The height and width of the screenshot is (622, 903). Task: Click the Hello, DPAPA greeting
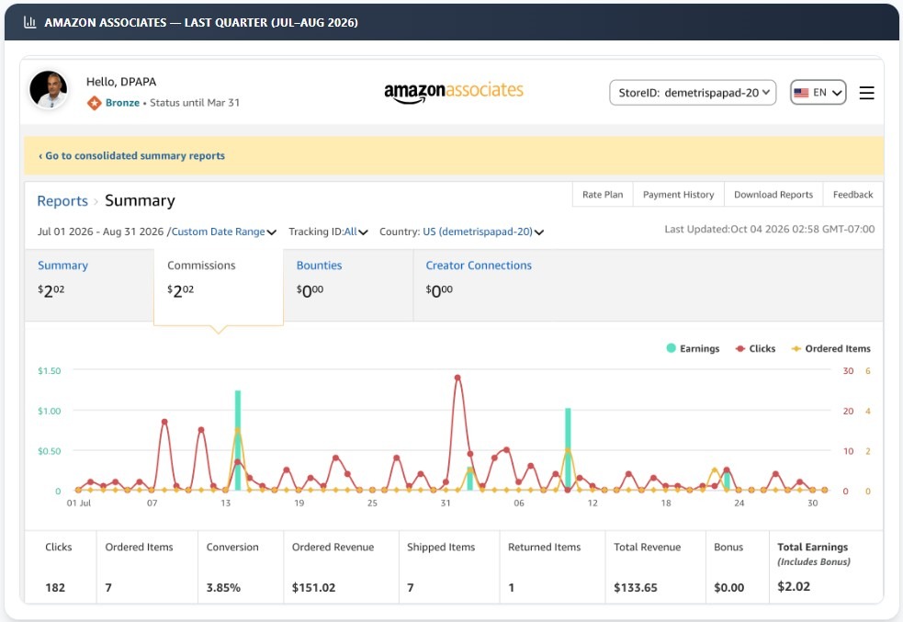pos(121,82)
